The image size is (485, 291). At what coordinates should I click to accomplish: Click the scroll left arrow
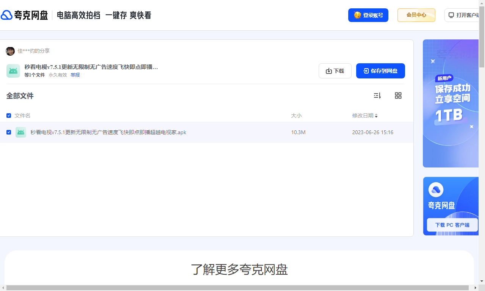[3, 288]
